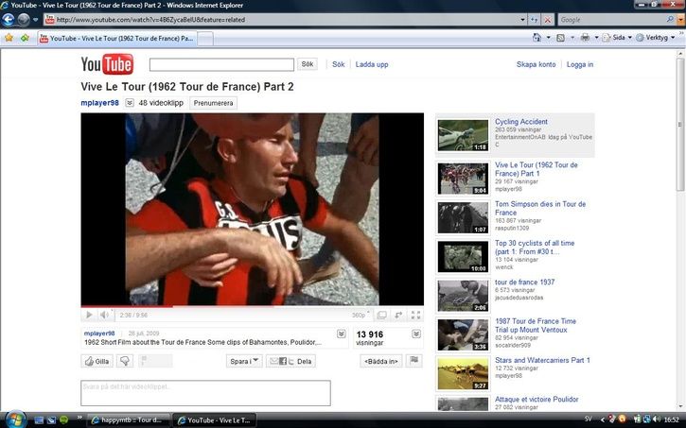This screenshot has width=686, height=428.
Task: Click the browser Forward button
Action: coord(24,20)
